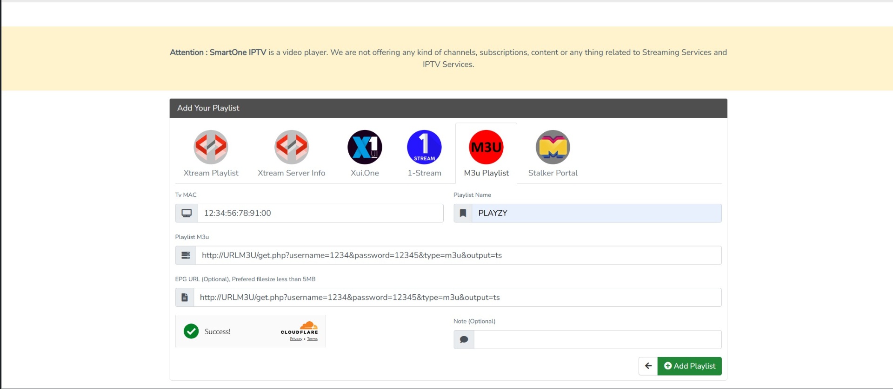The height and width of the screenshot is (389, 893).
Task: Open the Cloudflare Privacy link
Action: point(296,339)
